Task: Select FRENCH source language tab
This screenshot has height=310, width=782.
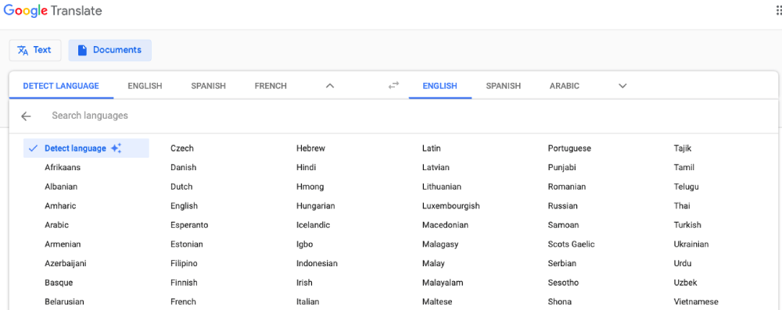Action: click(271, 86)
